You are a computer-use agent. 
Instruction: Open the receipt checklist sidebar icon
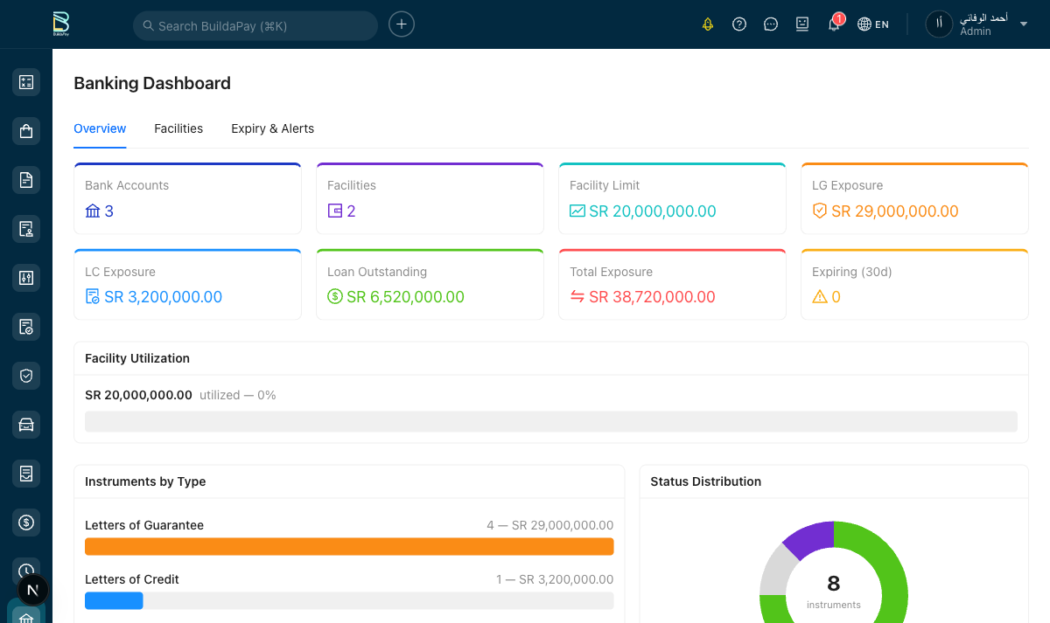click(x=26, y=474)
